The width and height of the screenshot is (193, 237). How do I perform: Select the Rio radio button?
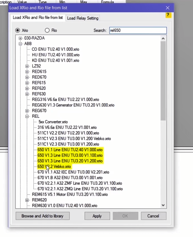47,30
